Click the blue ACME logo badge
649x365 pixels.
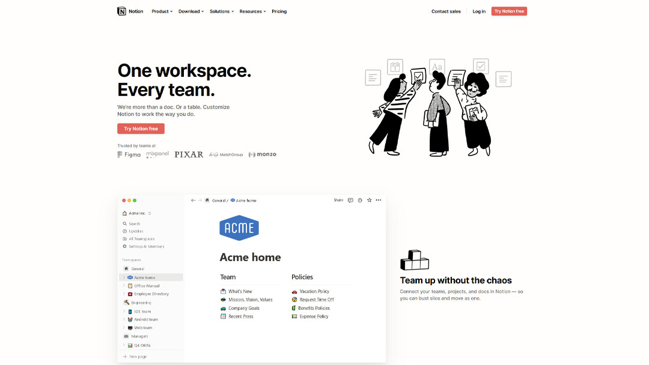point(239,228)
